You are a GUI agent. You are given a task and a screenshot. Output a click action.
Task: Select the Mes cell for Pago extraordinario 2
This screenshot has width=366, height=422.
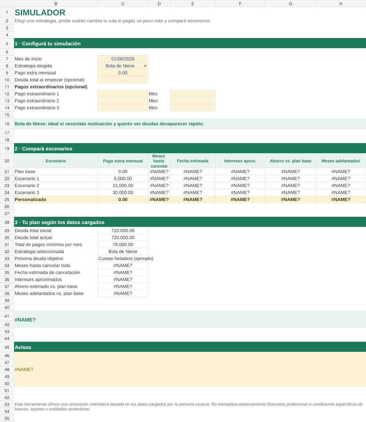(x=193, y=101)
